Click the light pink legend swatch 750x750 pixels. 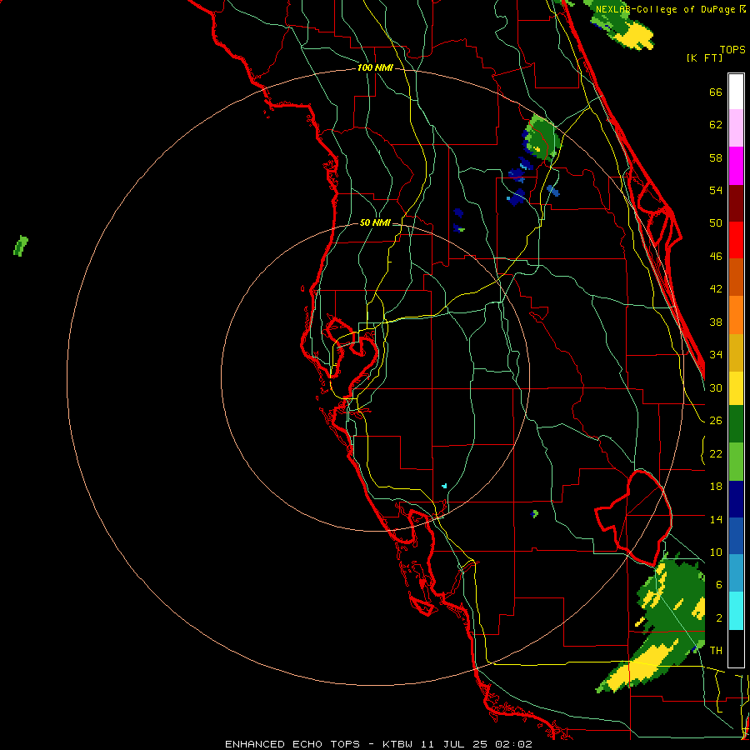click(x=736, y=128)
